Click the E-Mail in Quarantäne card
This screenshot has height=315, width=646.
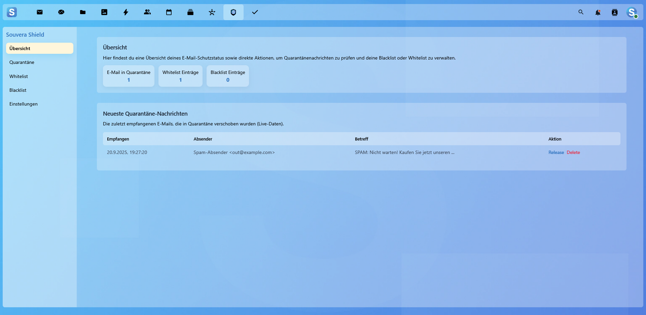click(x=129, y=76)
